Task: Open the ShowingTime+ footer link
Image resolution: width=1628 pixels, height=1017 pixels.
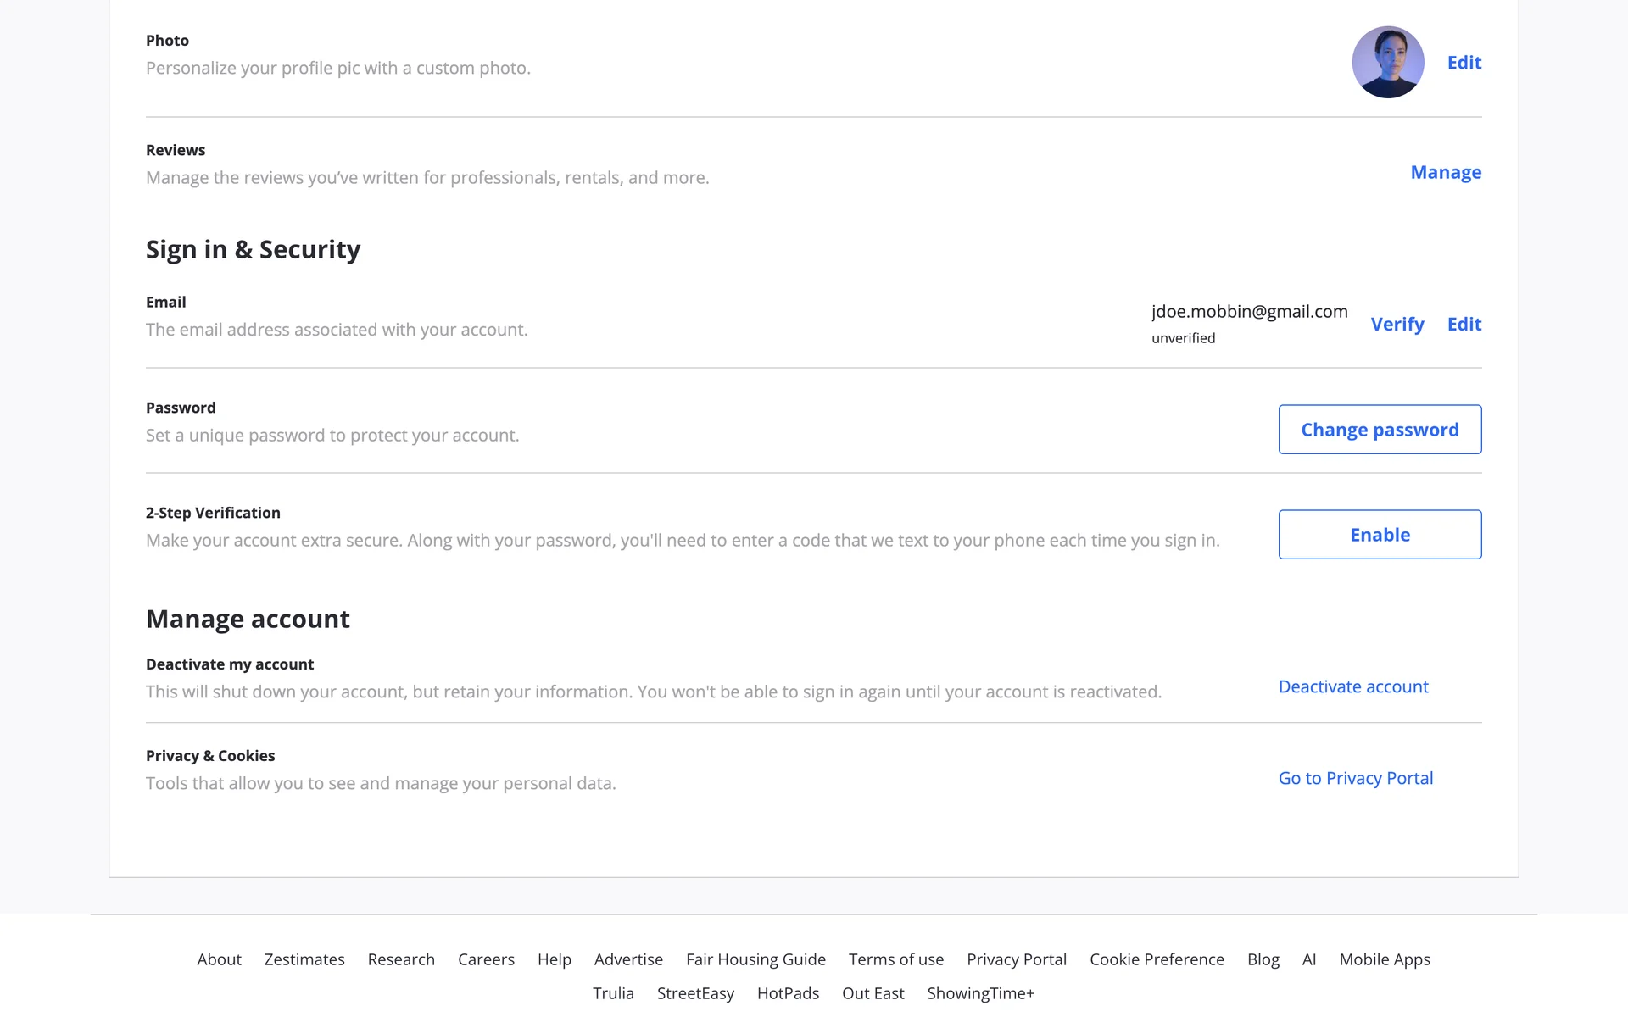Action: tap(980, 993)
